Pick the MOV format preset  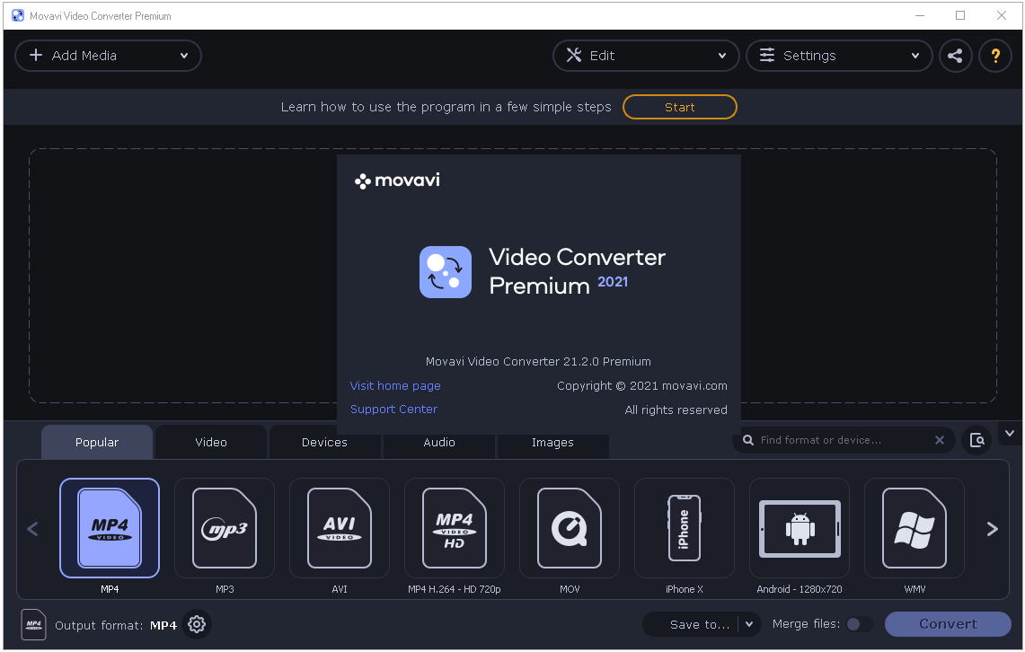570,528
